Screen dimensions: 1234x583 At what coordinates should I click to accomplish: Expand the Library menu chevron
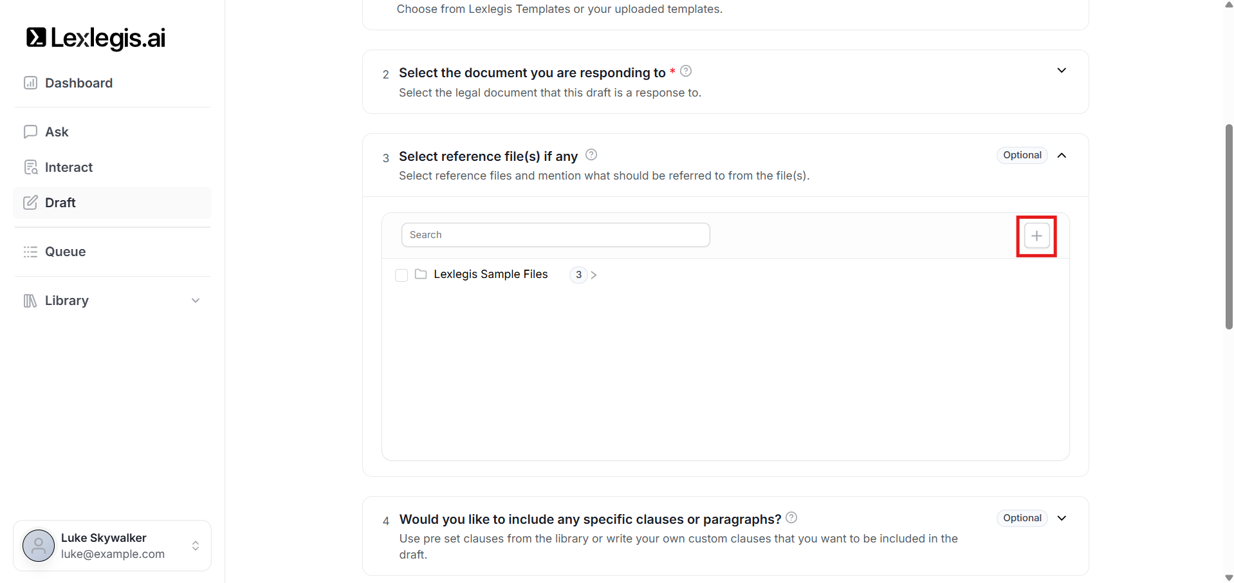pos(196,301)
